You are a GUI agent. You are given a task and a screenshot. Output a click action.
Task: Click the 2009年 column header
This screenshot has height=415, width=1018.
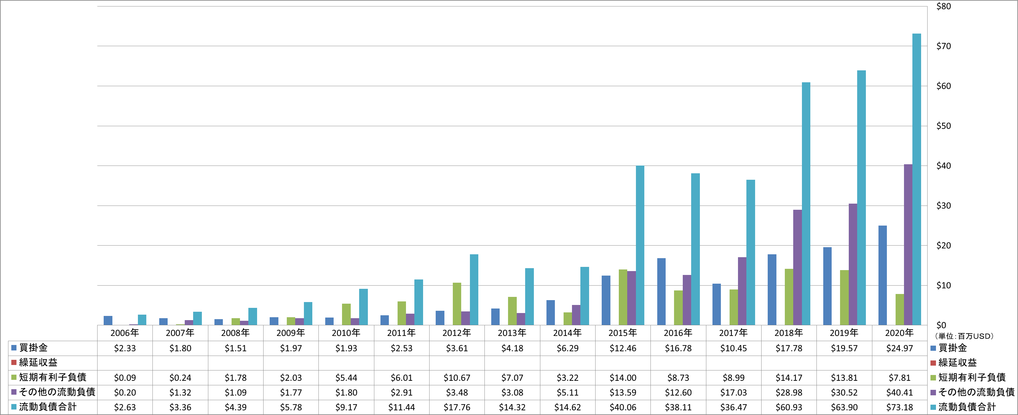tap(291, 333)
